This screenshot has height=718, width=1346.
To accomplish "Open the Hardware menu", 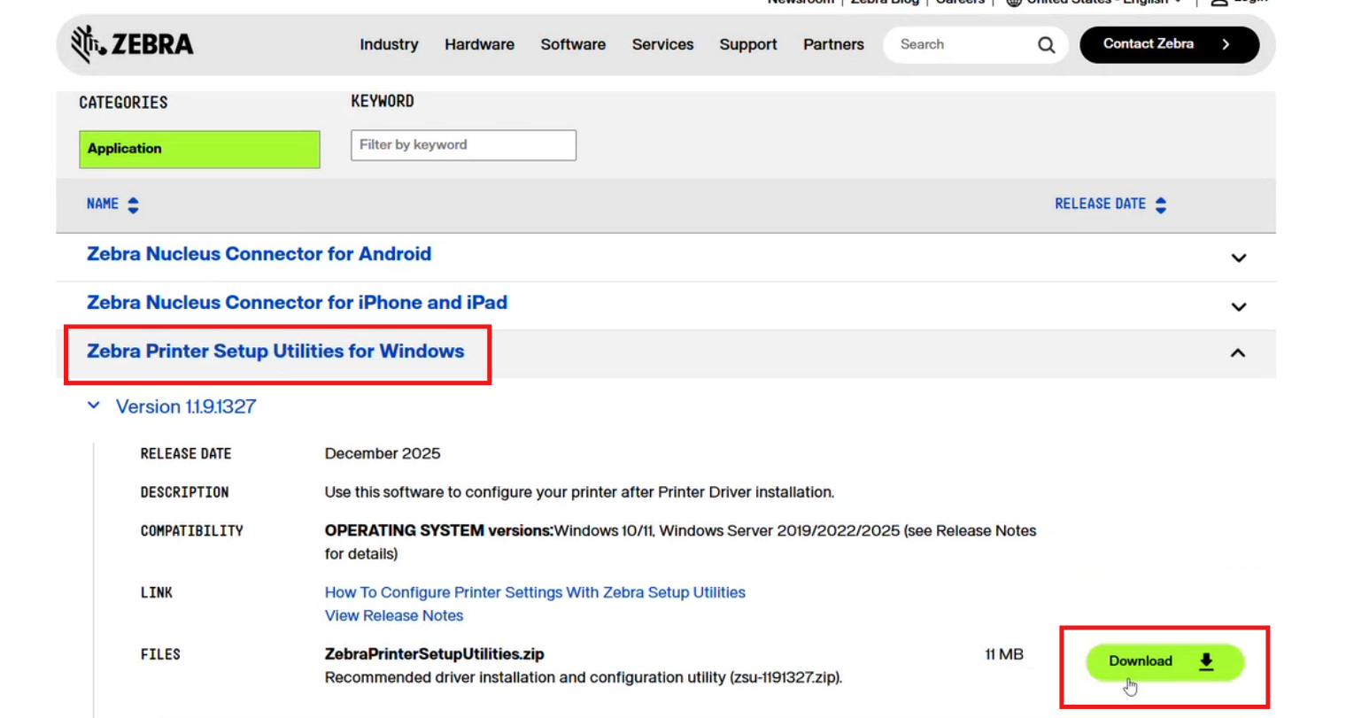I will click(x=479, y=44).
